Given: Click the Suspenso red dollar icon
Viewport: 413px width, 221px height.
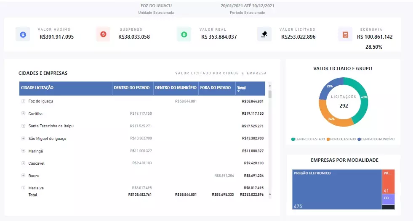Looking at the screenshot, I should pyautogui.click(x=103, y=34).
